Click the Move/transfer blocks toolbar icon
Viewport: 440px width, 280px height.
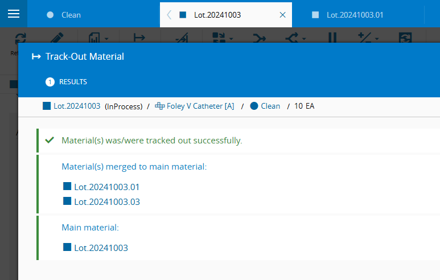tap(219, 38)
